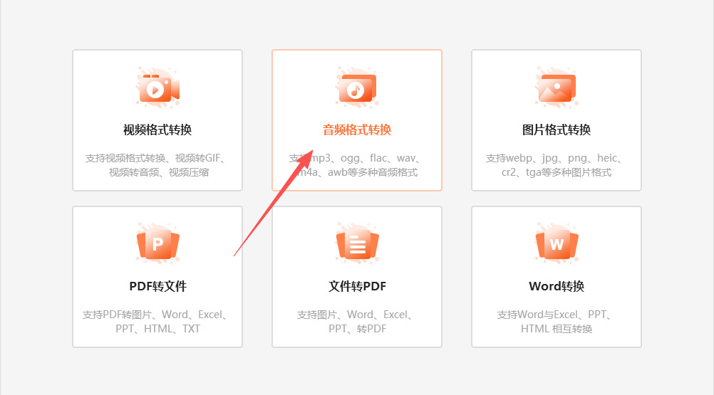Open Word转换 title
Image resolution: width=714 pixels, height=395 pixels.
(557, 286)
